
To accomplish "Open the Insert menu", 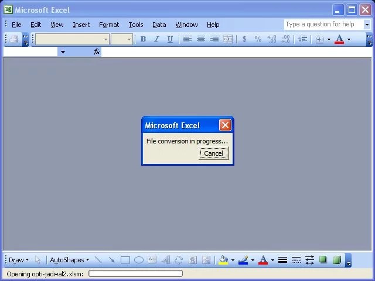I will pos(81,25).
